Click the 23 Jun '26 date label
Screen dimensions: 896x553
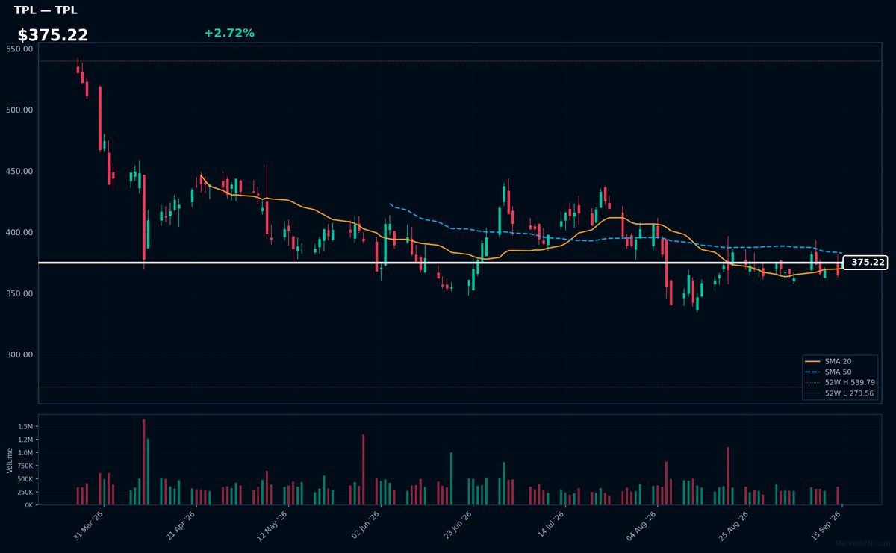point(459,525)
